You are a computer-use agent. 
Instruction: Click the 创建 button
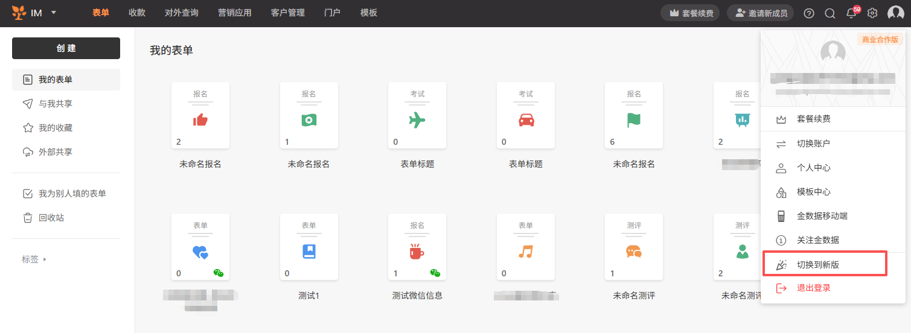(x=66, y=48)
